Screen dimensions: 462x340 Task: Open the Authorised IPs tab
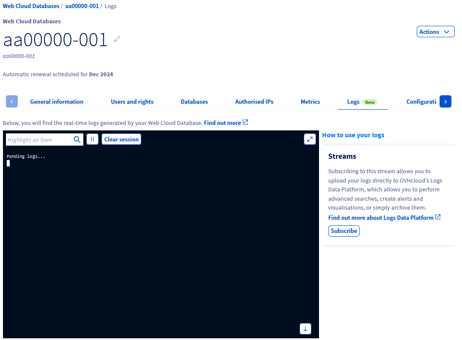254,102
